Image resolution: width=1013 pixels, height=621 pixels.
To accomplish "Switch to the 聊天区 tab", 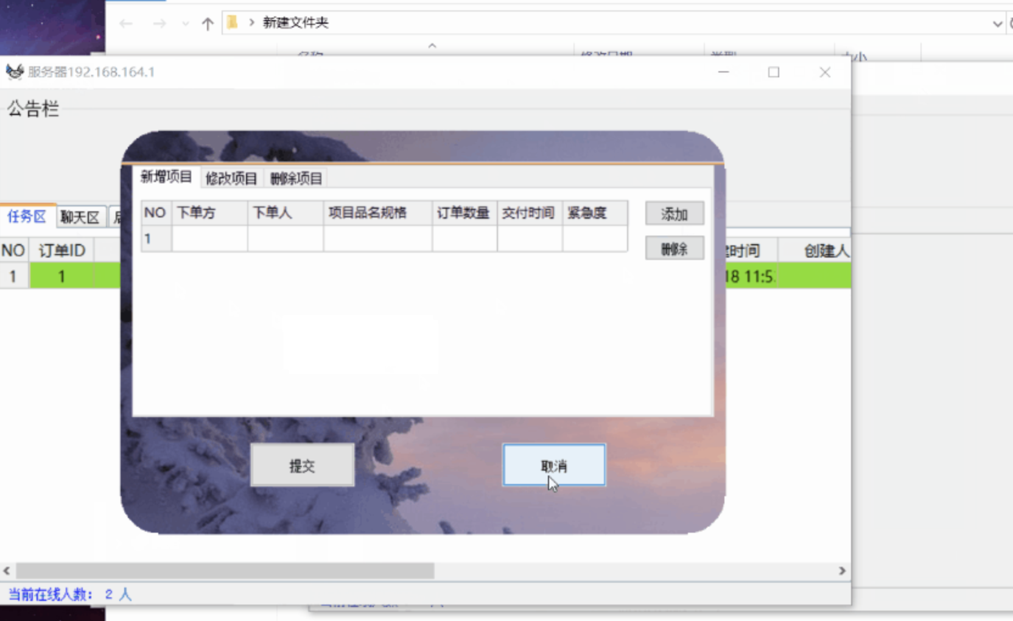I will pos(80,217).
